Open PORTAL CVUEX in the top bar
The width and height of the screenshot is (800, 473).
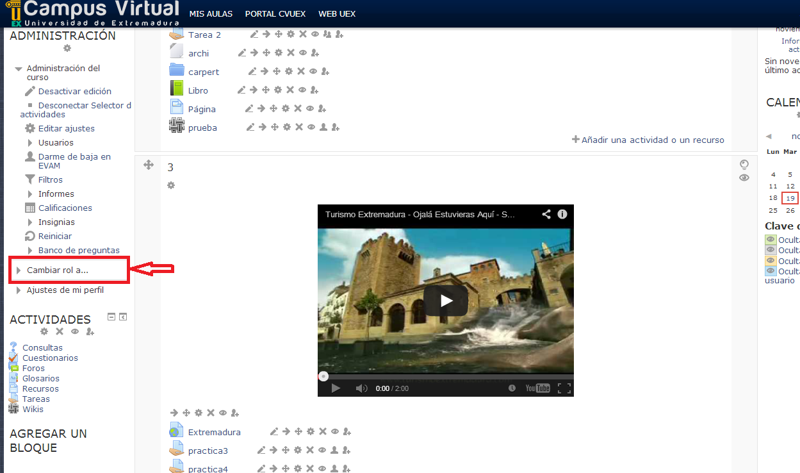pos(275,14)
